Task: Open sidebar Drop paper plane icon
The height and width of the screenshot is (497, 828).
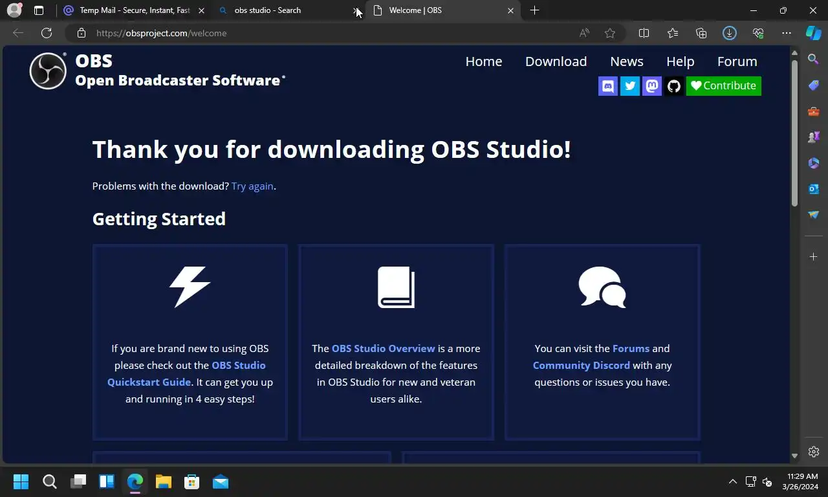Action: [x=814, y=215]
